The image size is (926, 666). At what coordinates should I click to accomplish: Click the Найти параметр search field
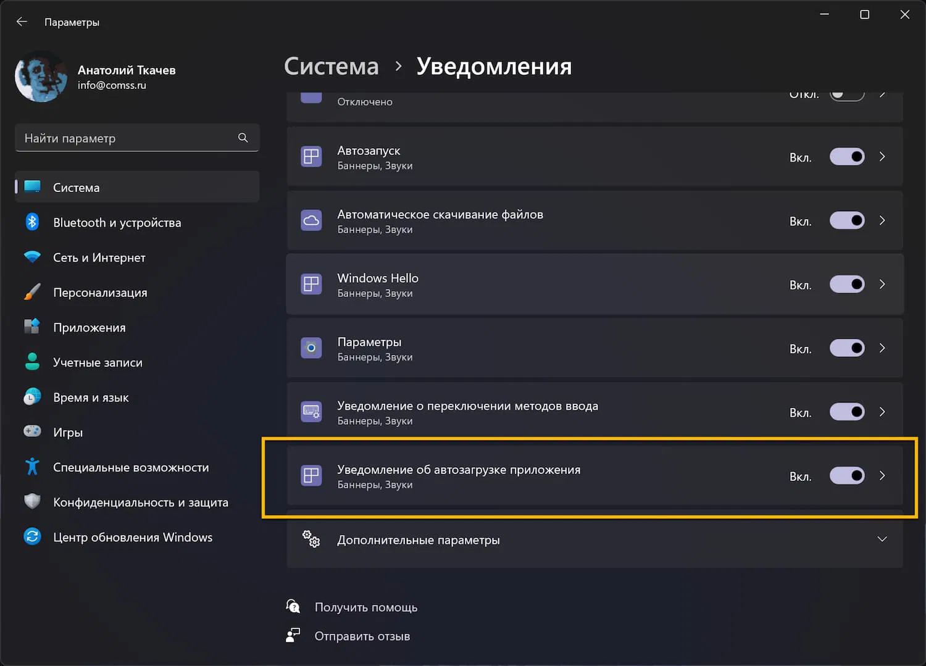127,138
